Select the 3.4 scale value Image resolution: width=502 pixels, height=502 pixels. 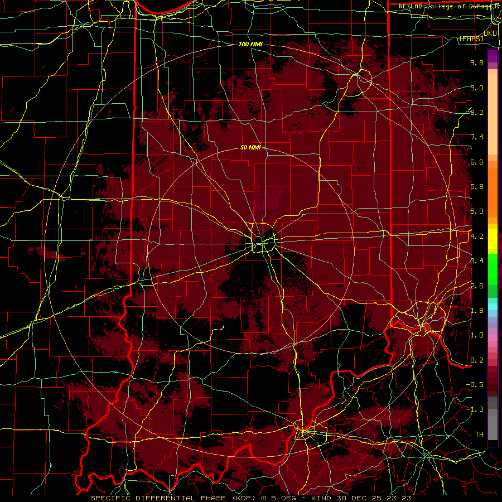pyautogui.click(x=477, y=260)
